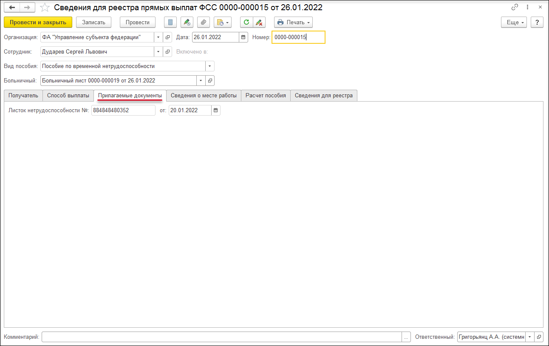
Task: Switch to the Получатель tab
Action: click(23, 96)
